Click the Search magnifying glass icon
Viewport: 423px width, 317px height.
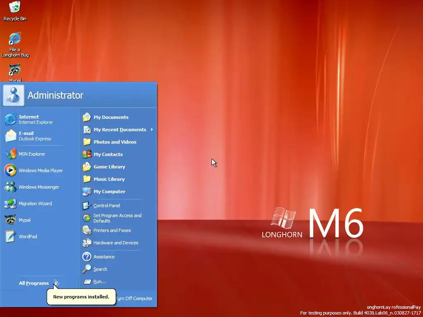87,269
